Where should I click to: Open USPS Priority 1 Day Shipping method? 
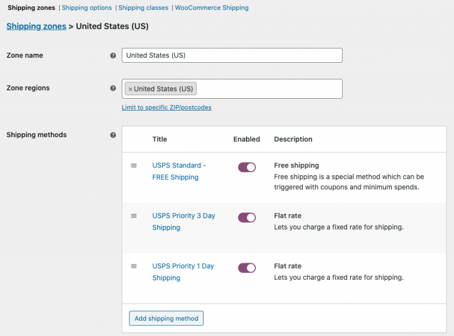[183, 272]
